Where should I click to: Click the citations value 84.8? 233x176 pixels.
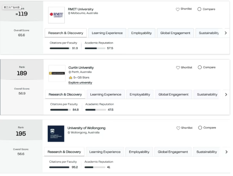[76, 110]
